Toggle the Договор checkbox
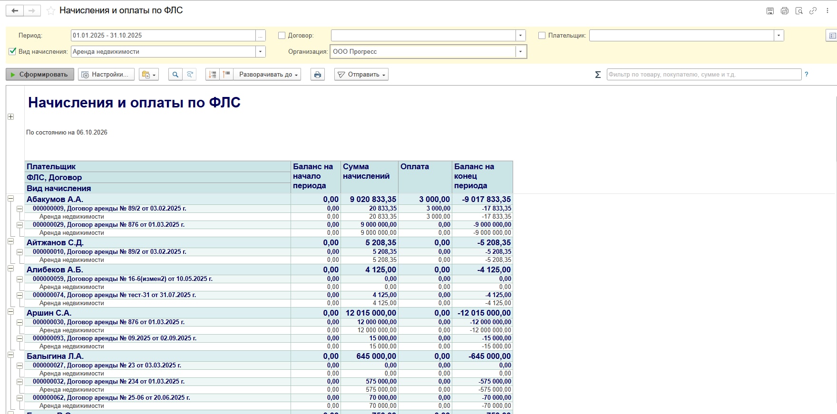The width and height of the screenshot is (837, 414). coord(282,36)
